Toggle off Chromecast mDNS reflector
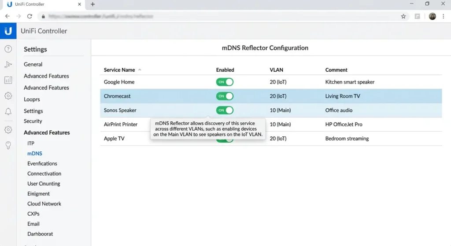The image size is (451, 246). (x=225, y=96)
